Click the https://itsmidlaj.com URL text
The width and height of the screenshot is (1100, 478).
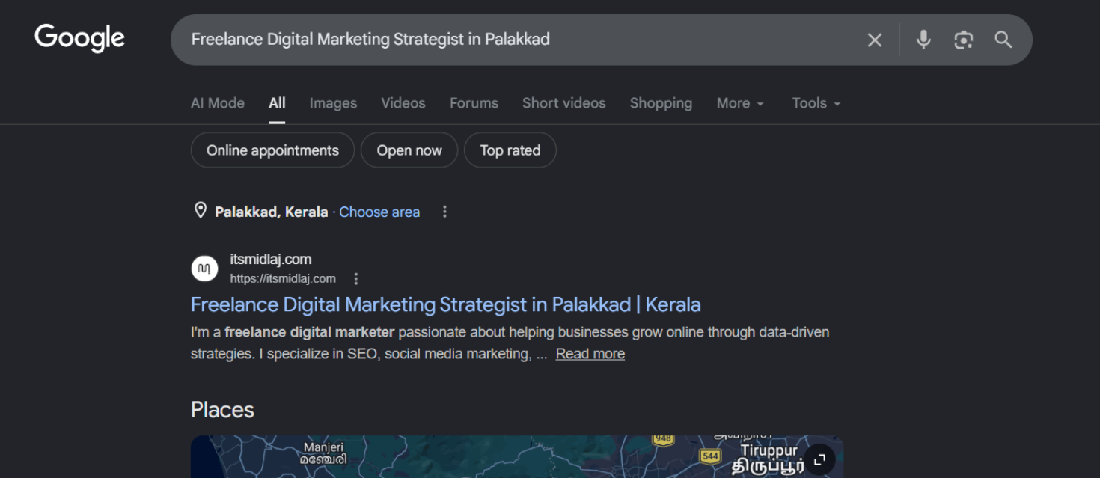click(283, 278)
